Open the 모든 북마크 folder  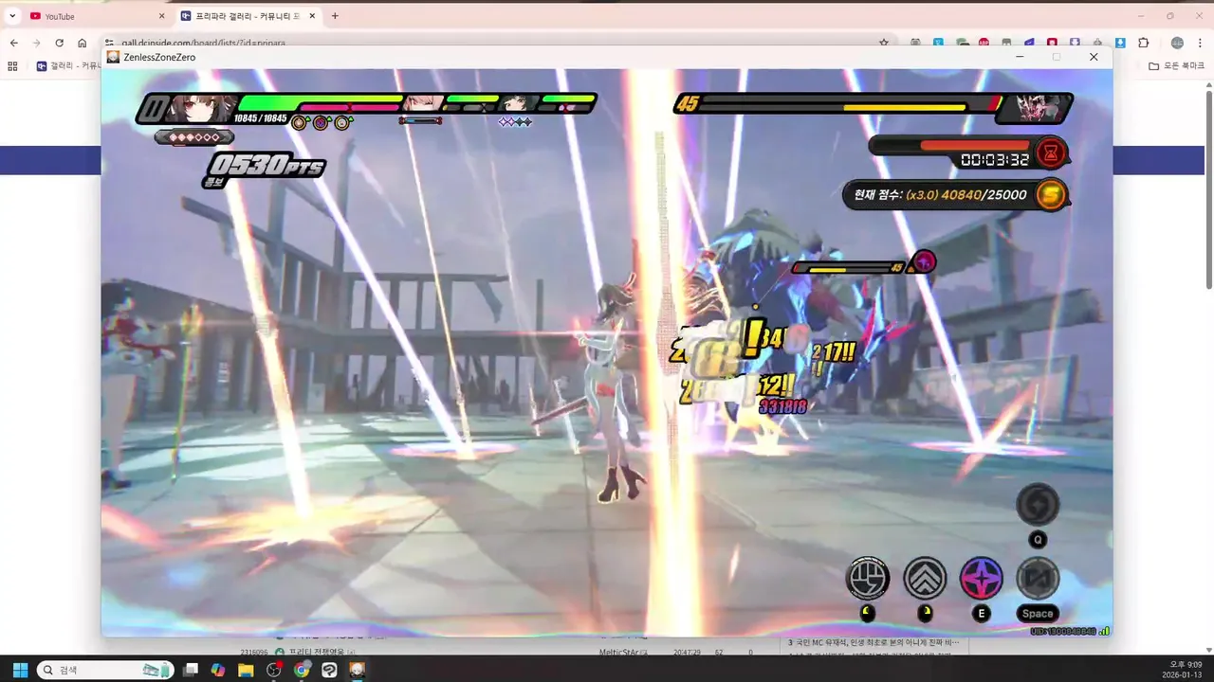tap(1175, 66)
